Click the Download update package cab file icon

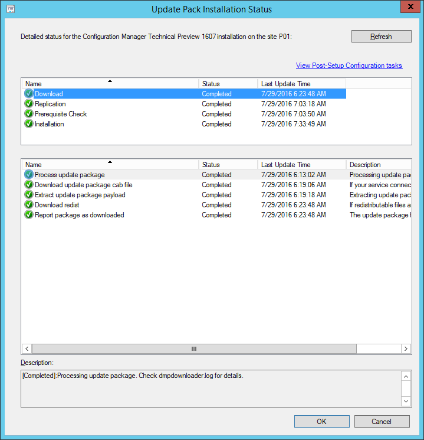28,185
